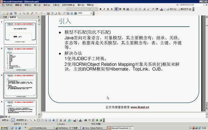The width and height of the screenshot is (208, 130).
Task: Select the Line drawing tool
Action: tap(31, 120)
